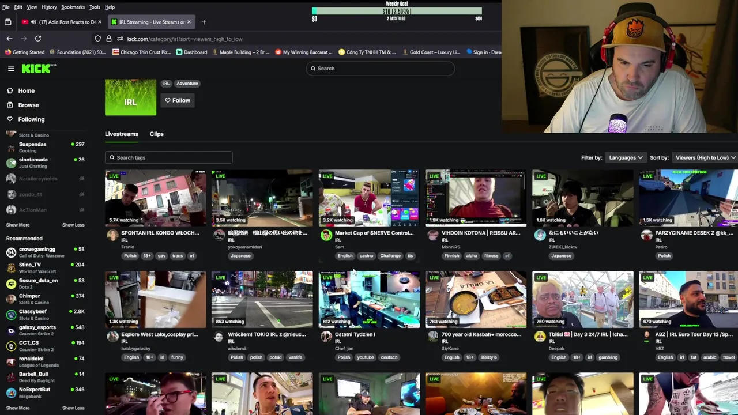Close the Adin Ross Reacts tab
The width and height of the screenshot is (738, 415).
(x=100, y=22)
